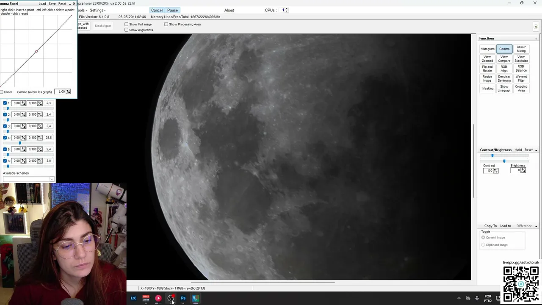
Task: Open the Histogram function
Action: coord(487,49)
